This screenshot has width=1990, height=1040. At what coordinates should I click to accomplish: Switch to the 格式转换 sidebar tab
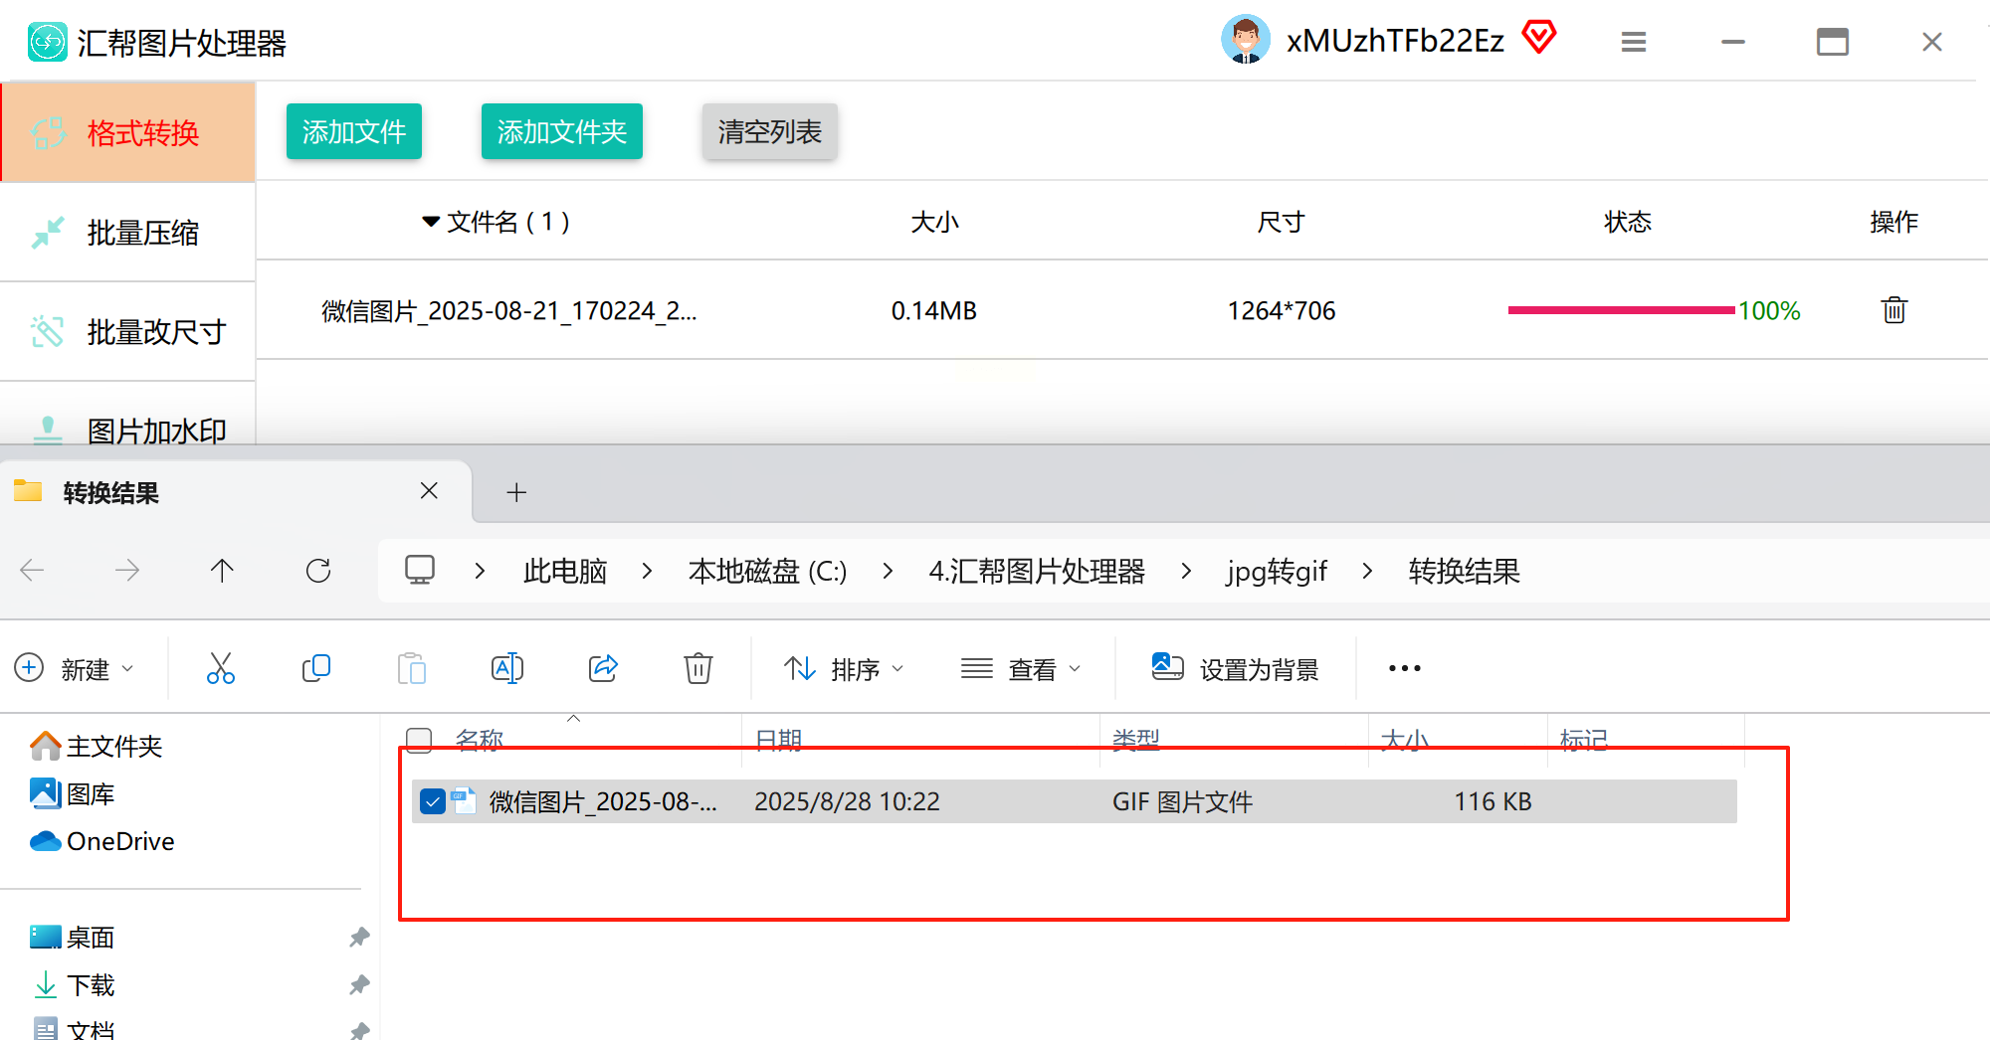128,132
